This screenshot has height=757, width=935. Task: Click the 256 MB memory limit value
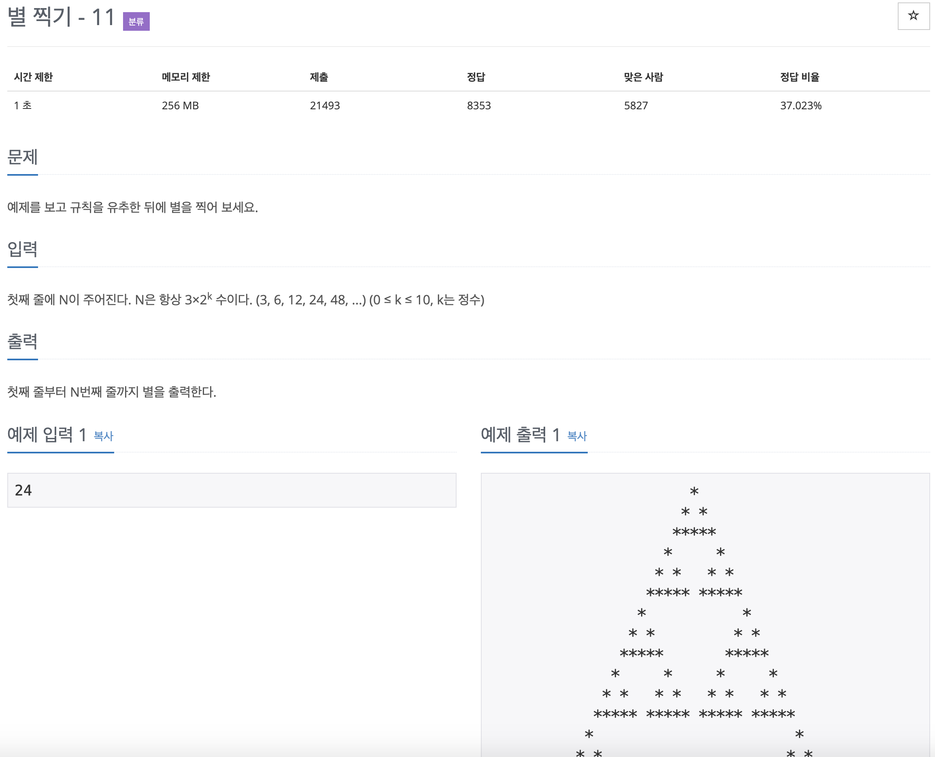pos(180,106)
